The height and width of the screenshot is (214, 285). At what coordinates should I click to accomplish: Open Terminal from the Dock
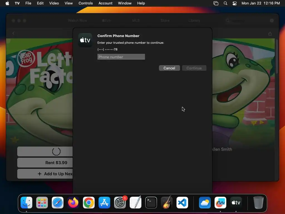pyautogui.click(x=151, y=203)
